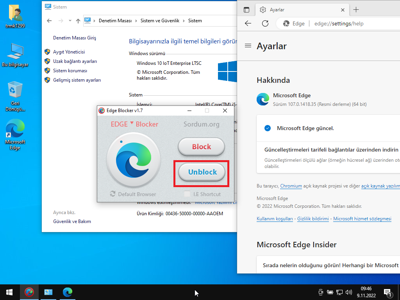Open the Chromium link
This screenshot has width=400, height=300.
tap(291, 186)
